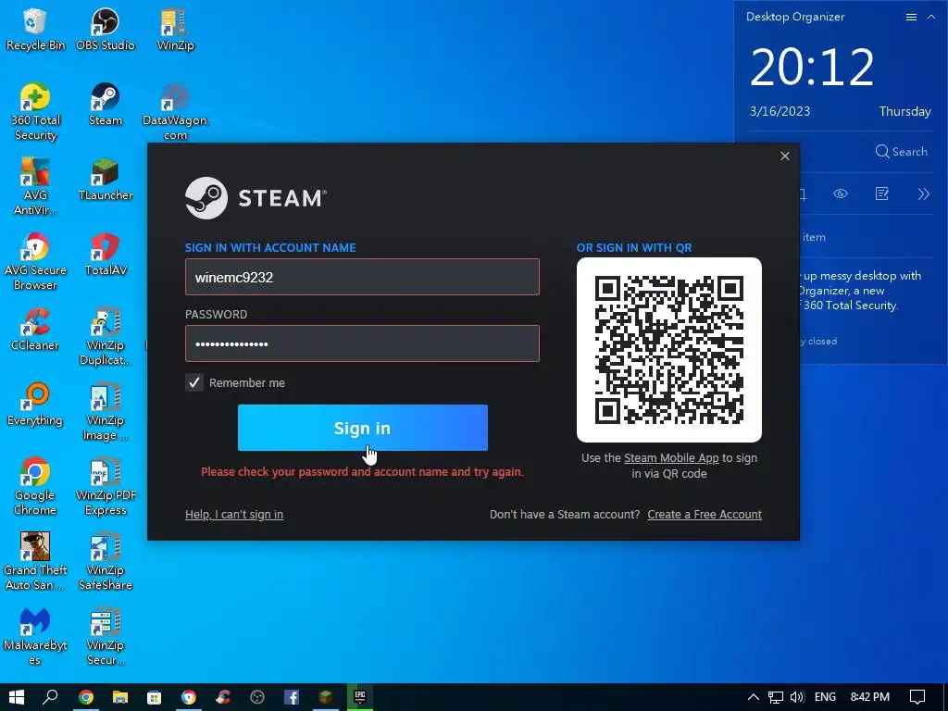This screenshot has width=948, height=711.
Task: Expand Desktop Organizer with double-chevron arrows
Action: pos(923,193)
